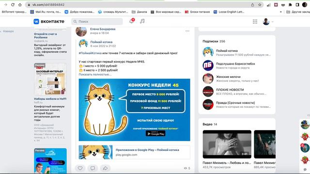Open the notifications bell
310x174 pixels.
click(x=132, y=21)
